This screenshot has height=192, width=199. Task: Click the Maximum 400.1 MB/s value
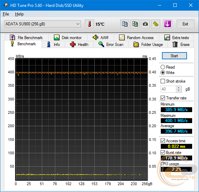(176, 121)
